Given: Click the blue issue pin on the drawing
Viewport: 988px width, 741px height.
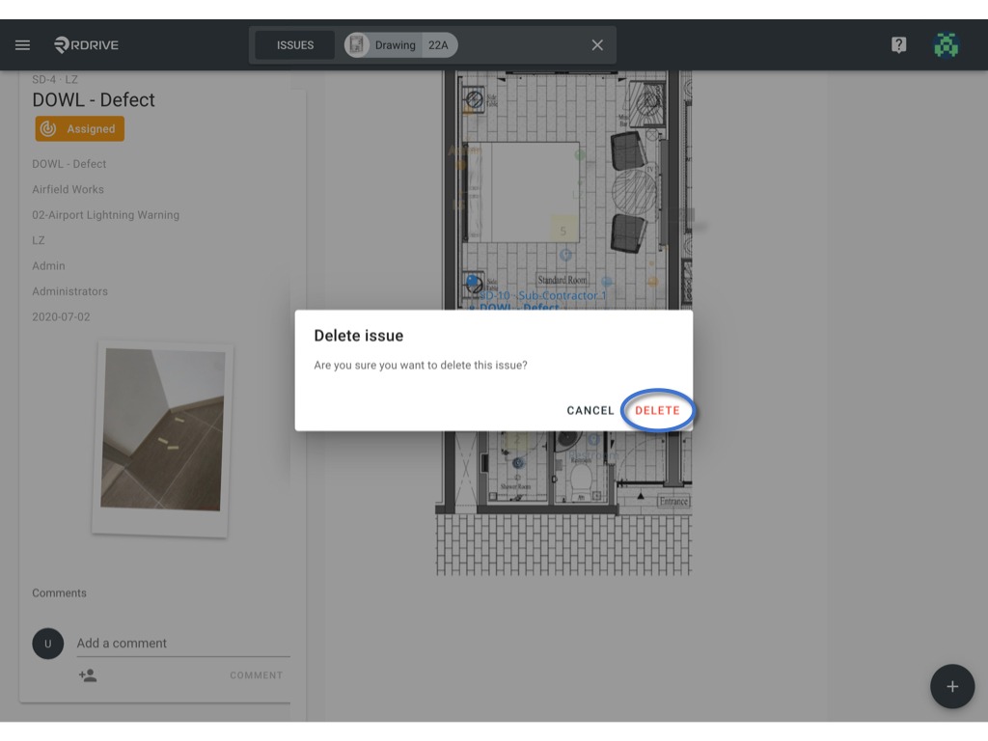Looking at the screenshot, I should [472, 280].
